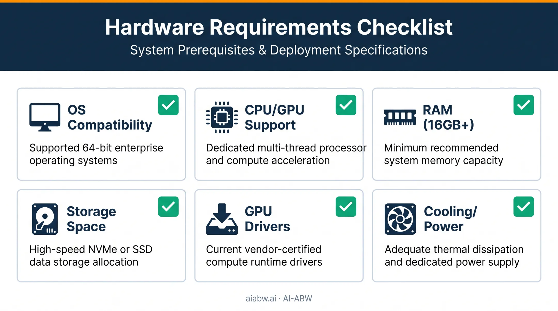Viewport: 558px width, 311px height.
Task: Click text 'Supported 64-bit enterprise operating systems'
Action: click(x=96, y=154)
